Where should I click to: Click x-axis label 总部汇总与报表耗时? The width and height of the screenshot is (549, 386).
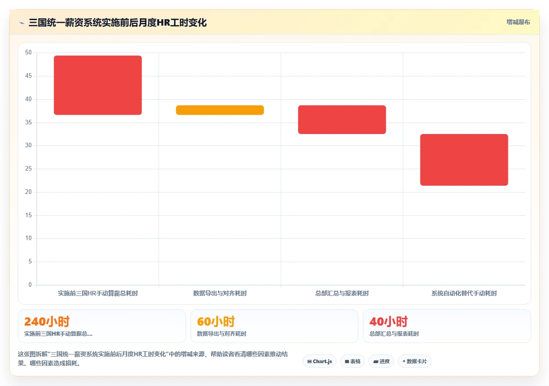point(342,293)
